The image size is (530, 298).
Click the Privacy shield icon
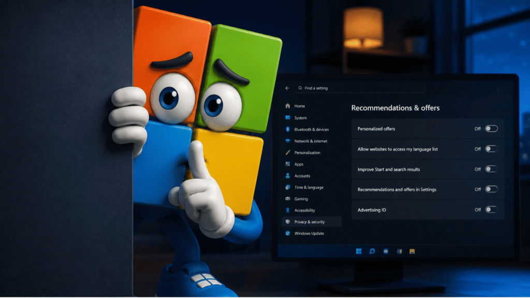(x=288, y=221)
